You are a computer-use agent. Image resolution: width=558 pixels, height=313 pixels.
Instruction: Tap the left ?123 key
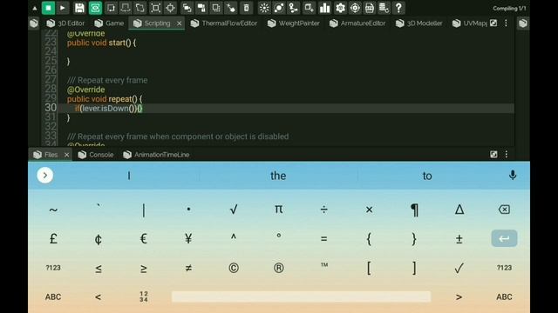[x=53, y=268]
